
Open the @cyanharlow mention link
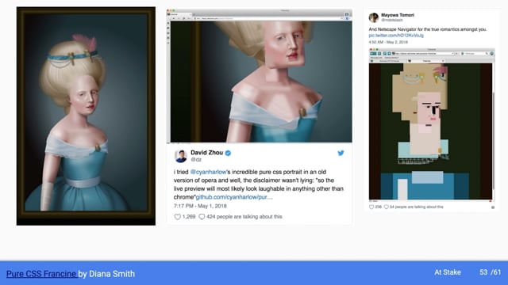coord(208,172)
